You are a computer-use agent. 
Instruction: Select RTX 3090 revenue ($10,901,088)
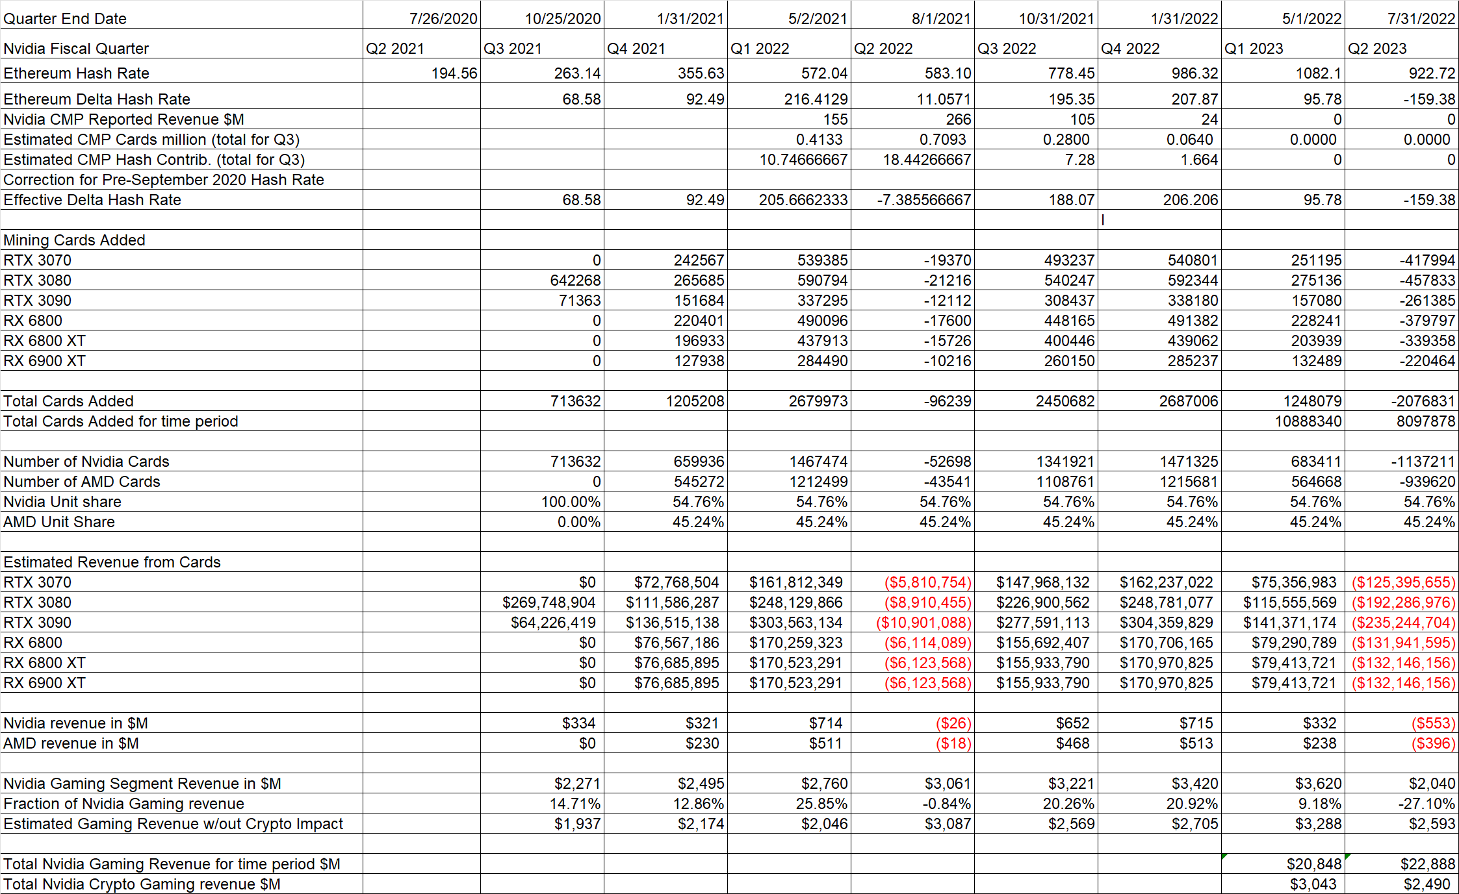(x=912, y=622)
